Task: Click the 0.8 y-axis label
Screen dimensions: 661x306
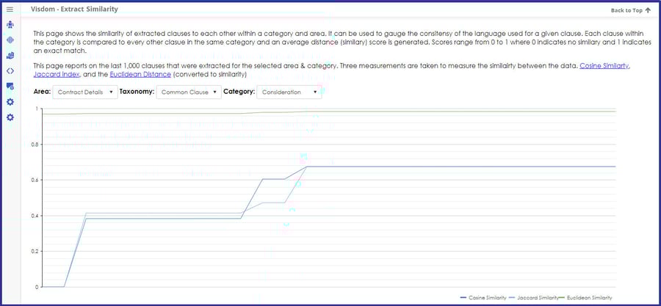Action: [35, 145]
